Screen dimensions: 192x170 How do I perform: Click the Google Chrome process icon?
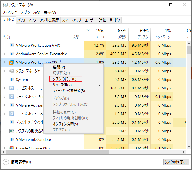12,148
